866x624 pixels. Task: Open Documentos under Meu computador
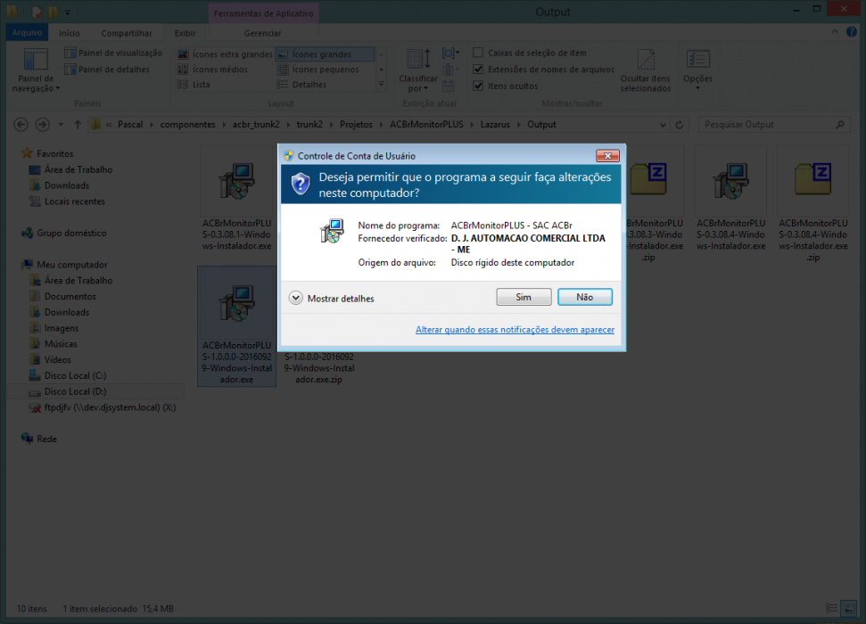click(70, 297)
